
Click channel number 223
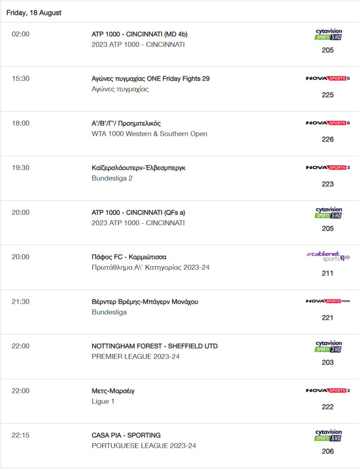pos(327,184)
